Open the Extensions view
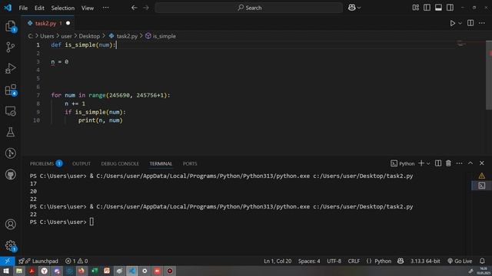Image resolution: width=492 pixels, height=276 pixels. [10, 90]
